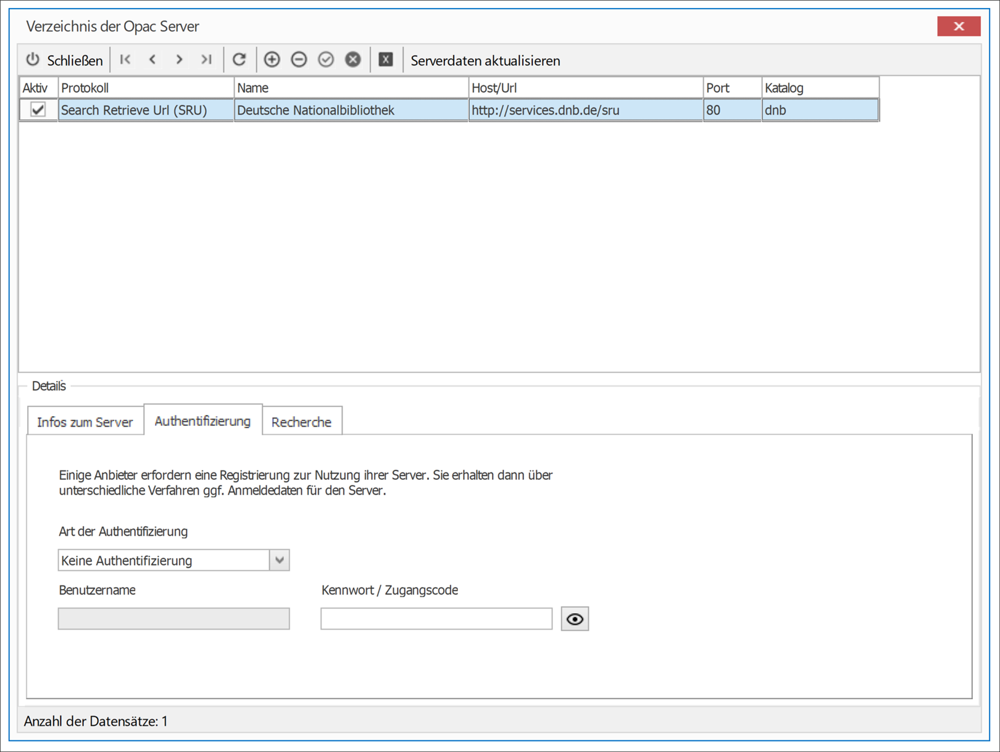Screen dimensions: 1000x752
Task: Sort by the Name column header
Action: click(x=351, y=88)
